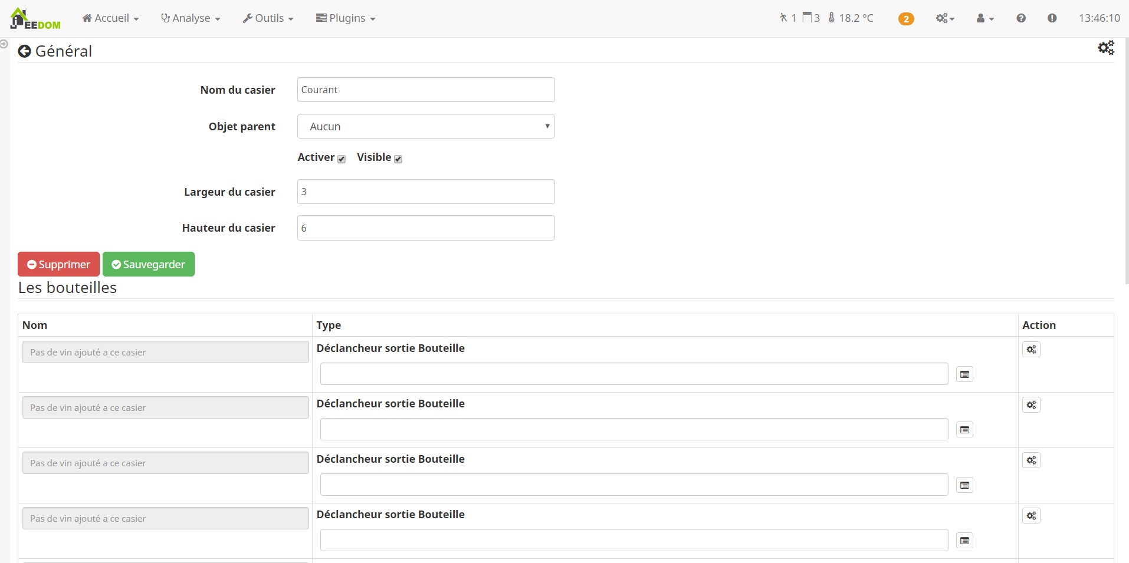This screenshot has height=563, width=1129.
Task: Open the user account dropdown
Action: [x=985, y=18]
